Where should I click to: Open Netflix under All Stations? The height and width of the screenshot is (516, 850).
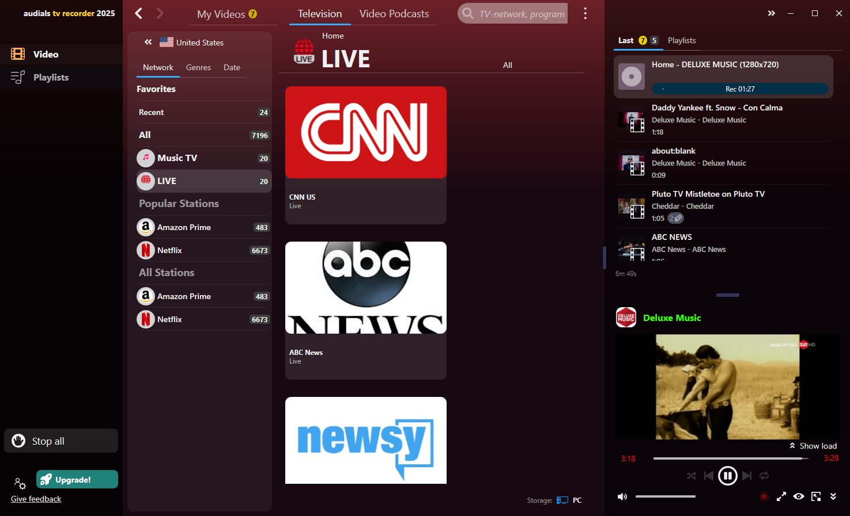click(203, 319)
